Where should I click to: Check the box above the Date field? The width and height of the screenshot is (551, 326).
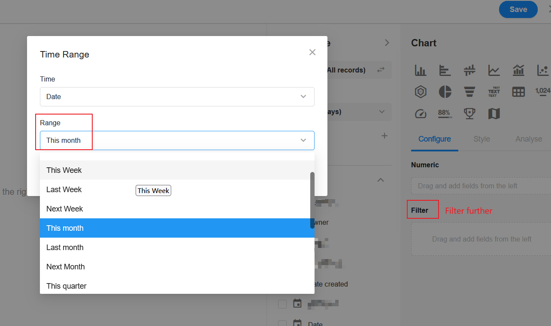282,304
